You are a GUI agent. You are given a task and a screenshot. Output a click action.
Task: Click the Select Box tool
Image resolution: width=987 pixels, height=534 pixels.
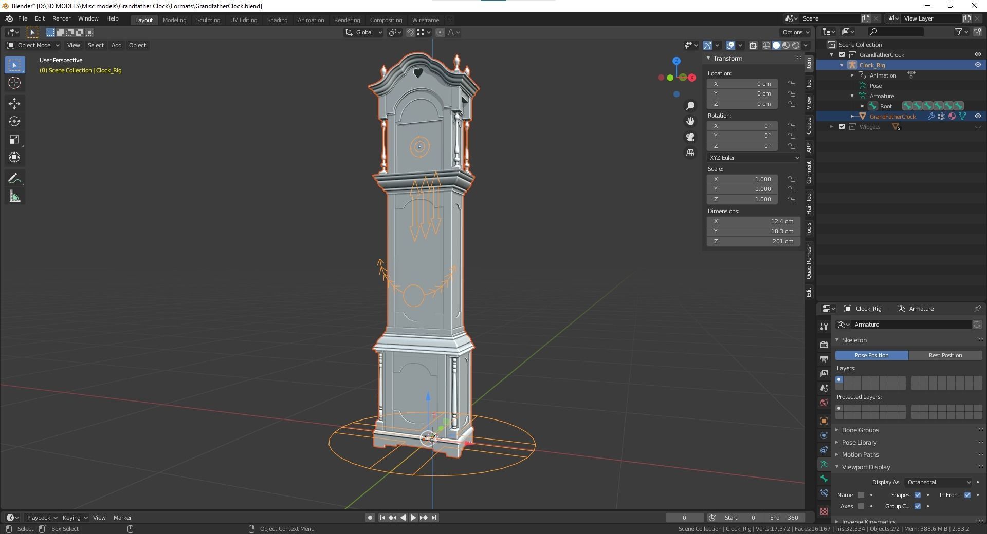14,65
